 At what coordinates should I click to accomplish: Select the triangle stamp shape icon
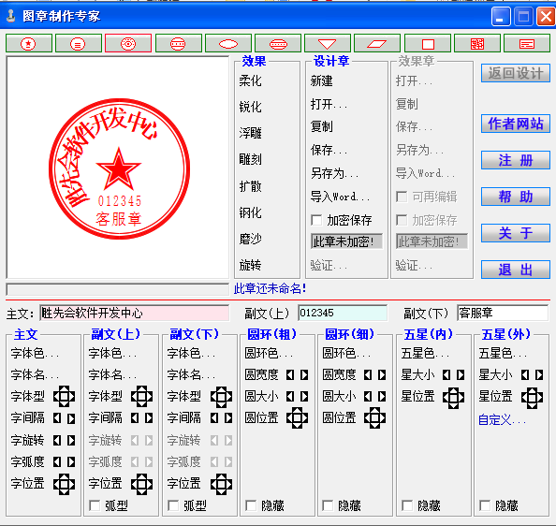coord(328,44)
